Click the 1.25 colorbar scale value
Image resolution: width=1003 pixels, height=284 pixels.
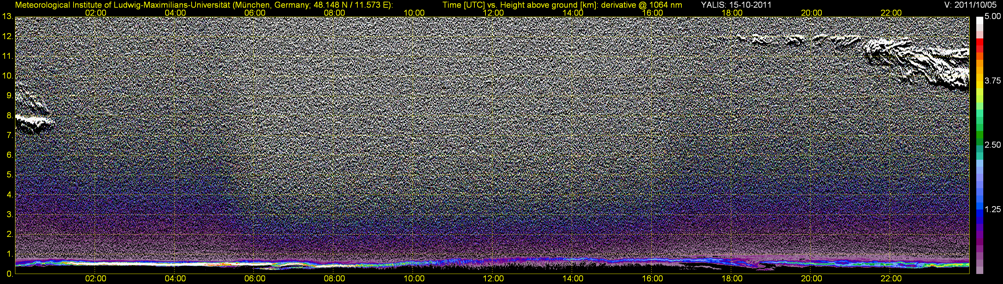pyautogui.click(x=992, y=209)
